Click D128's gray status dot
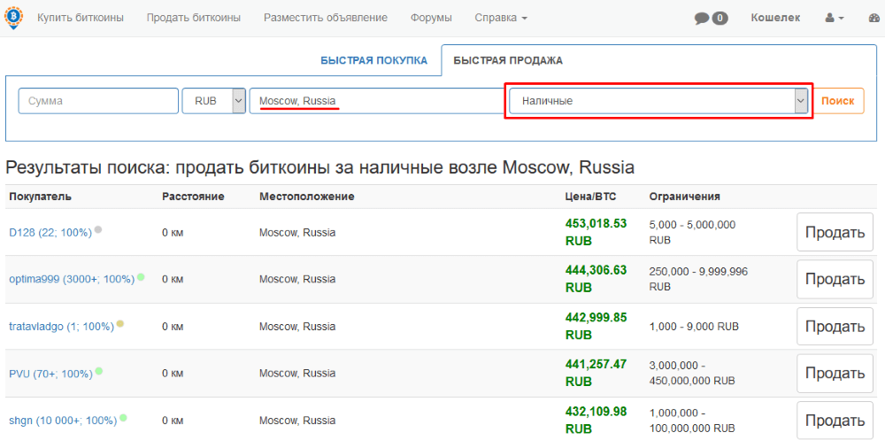Screen dimensions: 885x448 click(98, 230)
